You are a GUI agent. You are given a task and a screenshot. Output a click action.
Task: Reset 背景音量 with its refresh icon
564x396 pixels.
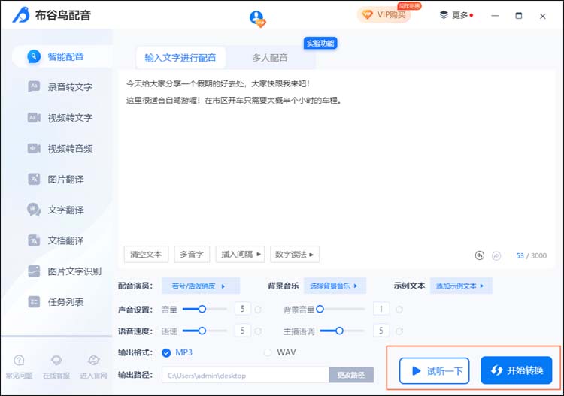[399, 310]
